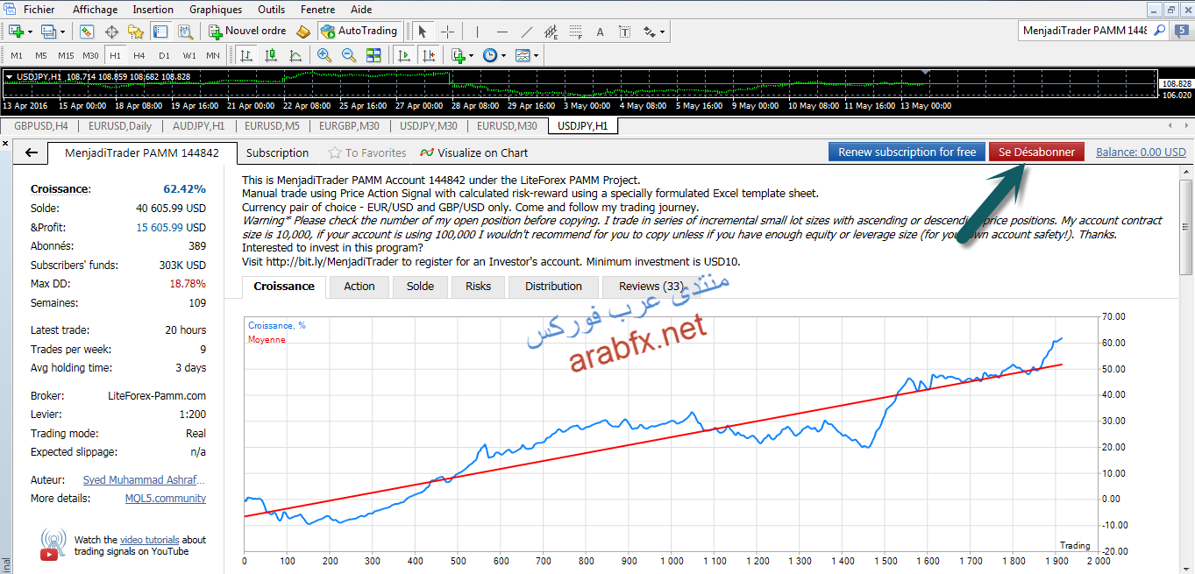Switch chart to MN timeframe
The height and width of the screenshot is (574, 1195).
pyautogui.click(x=213, y=55)
